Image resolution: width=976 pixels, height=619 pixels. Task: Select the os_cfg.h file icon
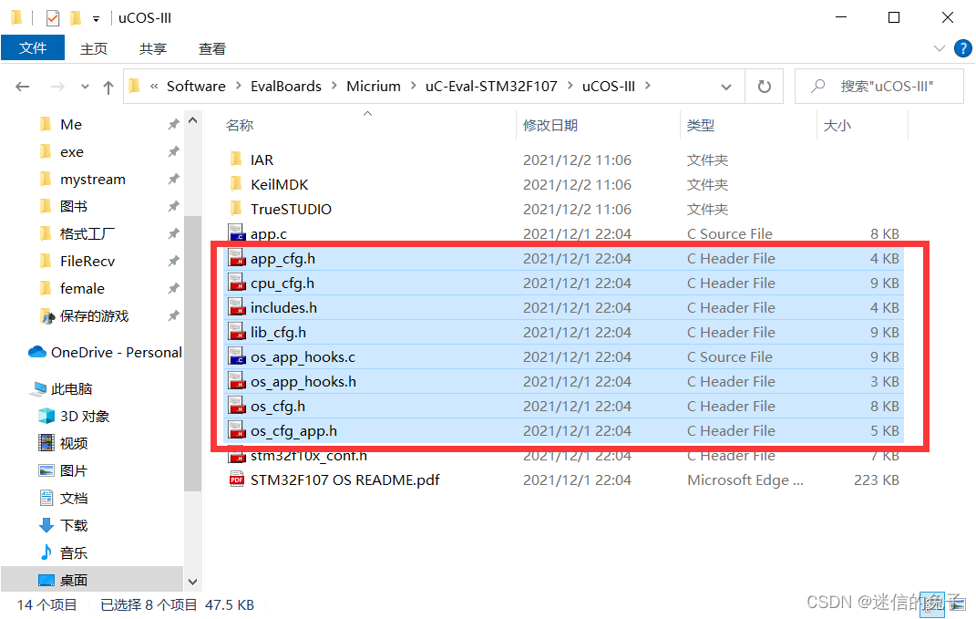[237, 406]
